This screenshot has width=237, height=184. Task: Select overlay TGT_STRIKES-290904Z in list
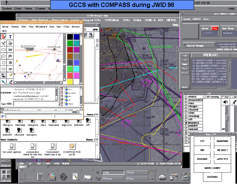[x=209, y=77]
